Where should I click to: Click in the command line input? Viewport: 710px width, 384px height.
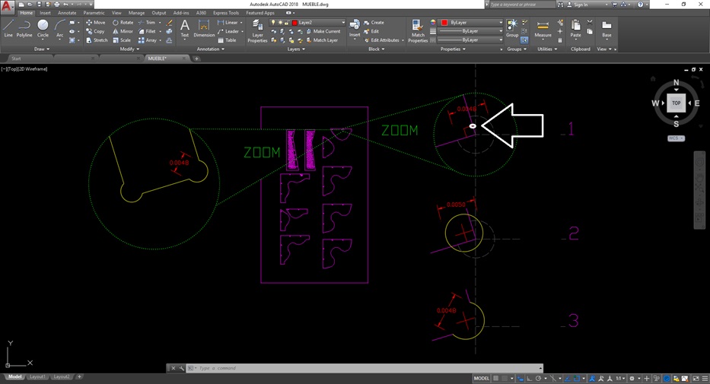pos(368,368)
